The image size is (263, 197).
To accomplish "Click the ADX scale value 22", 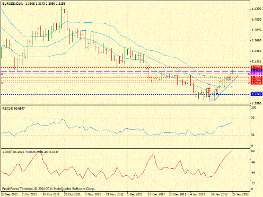I will [x=253, y=183].
